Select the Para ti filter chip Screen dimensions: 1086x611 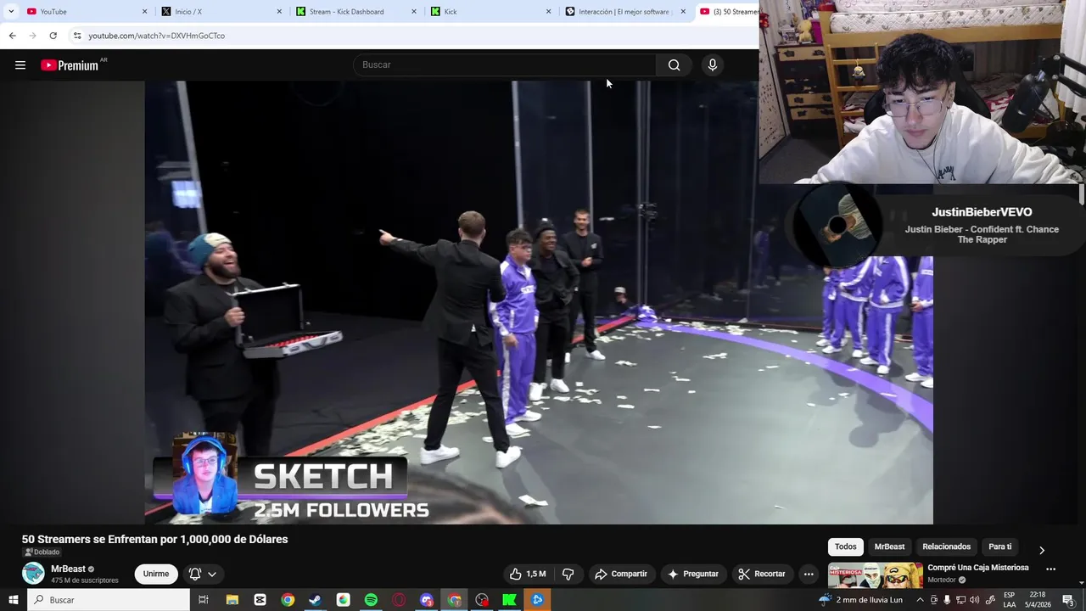pos(1000,547)
